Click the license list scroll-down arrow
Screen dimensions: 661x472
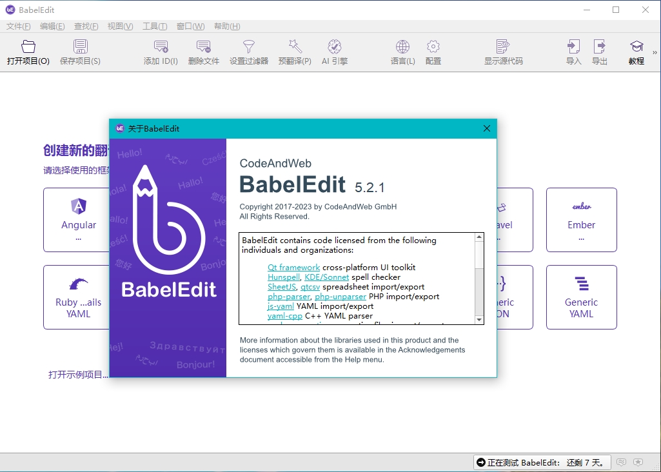tap(479, 320)
